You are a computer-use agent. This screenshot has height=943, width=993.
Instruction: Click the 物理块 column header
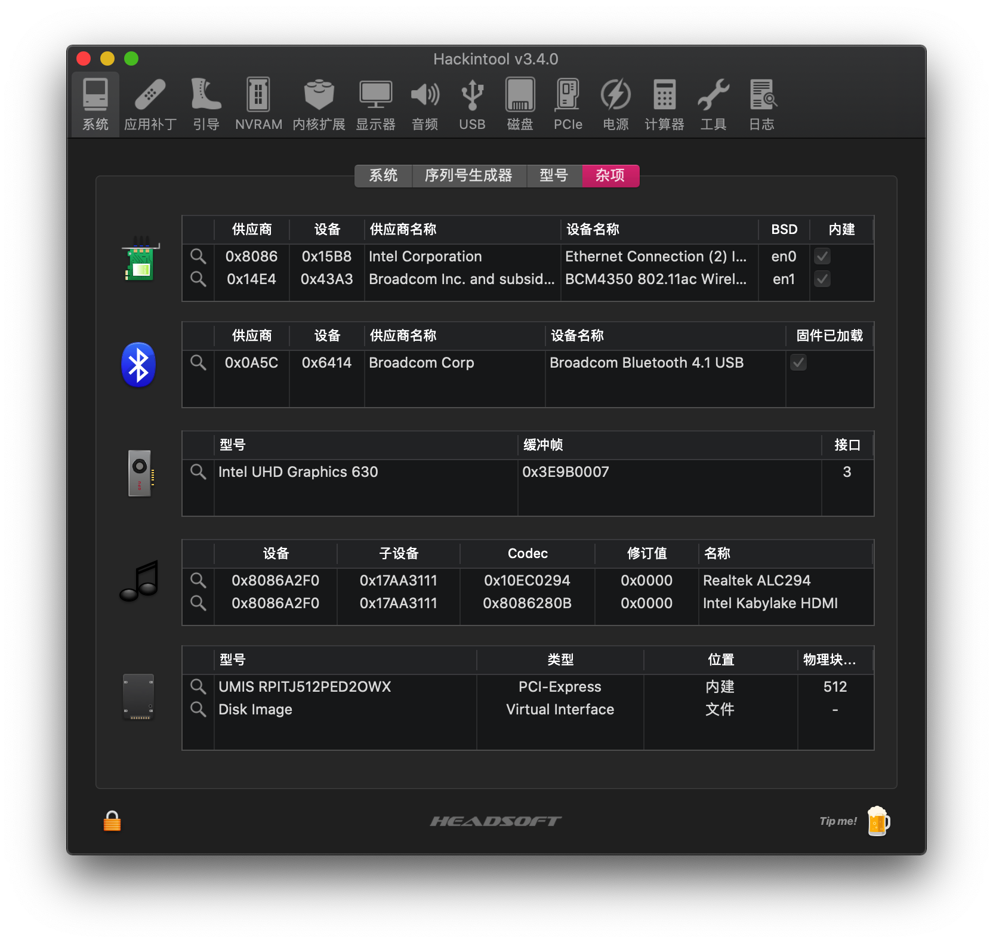coord(835,660)
